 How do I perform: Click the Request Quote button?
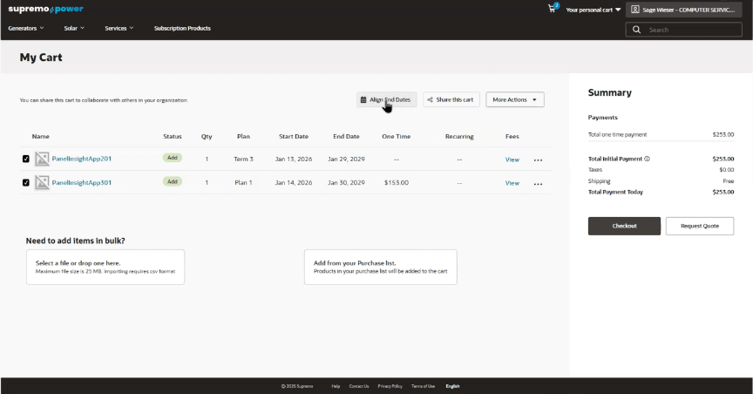tap(700, 226)
